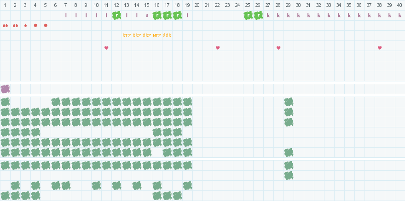This screenshot has height=201, width=405.
Task: Click the heart icon on day 38
Action: [380, 48]
